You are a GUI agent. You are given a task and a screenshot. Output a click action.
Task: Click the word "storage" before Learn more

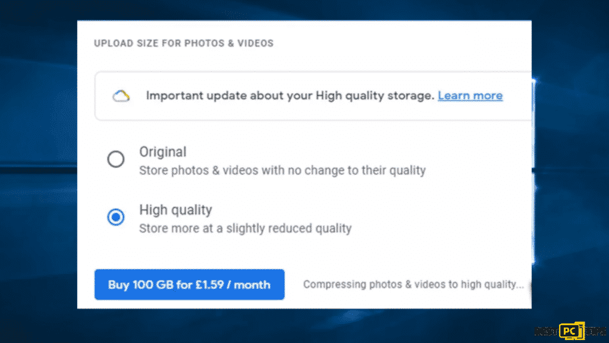pos(410,96)
